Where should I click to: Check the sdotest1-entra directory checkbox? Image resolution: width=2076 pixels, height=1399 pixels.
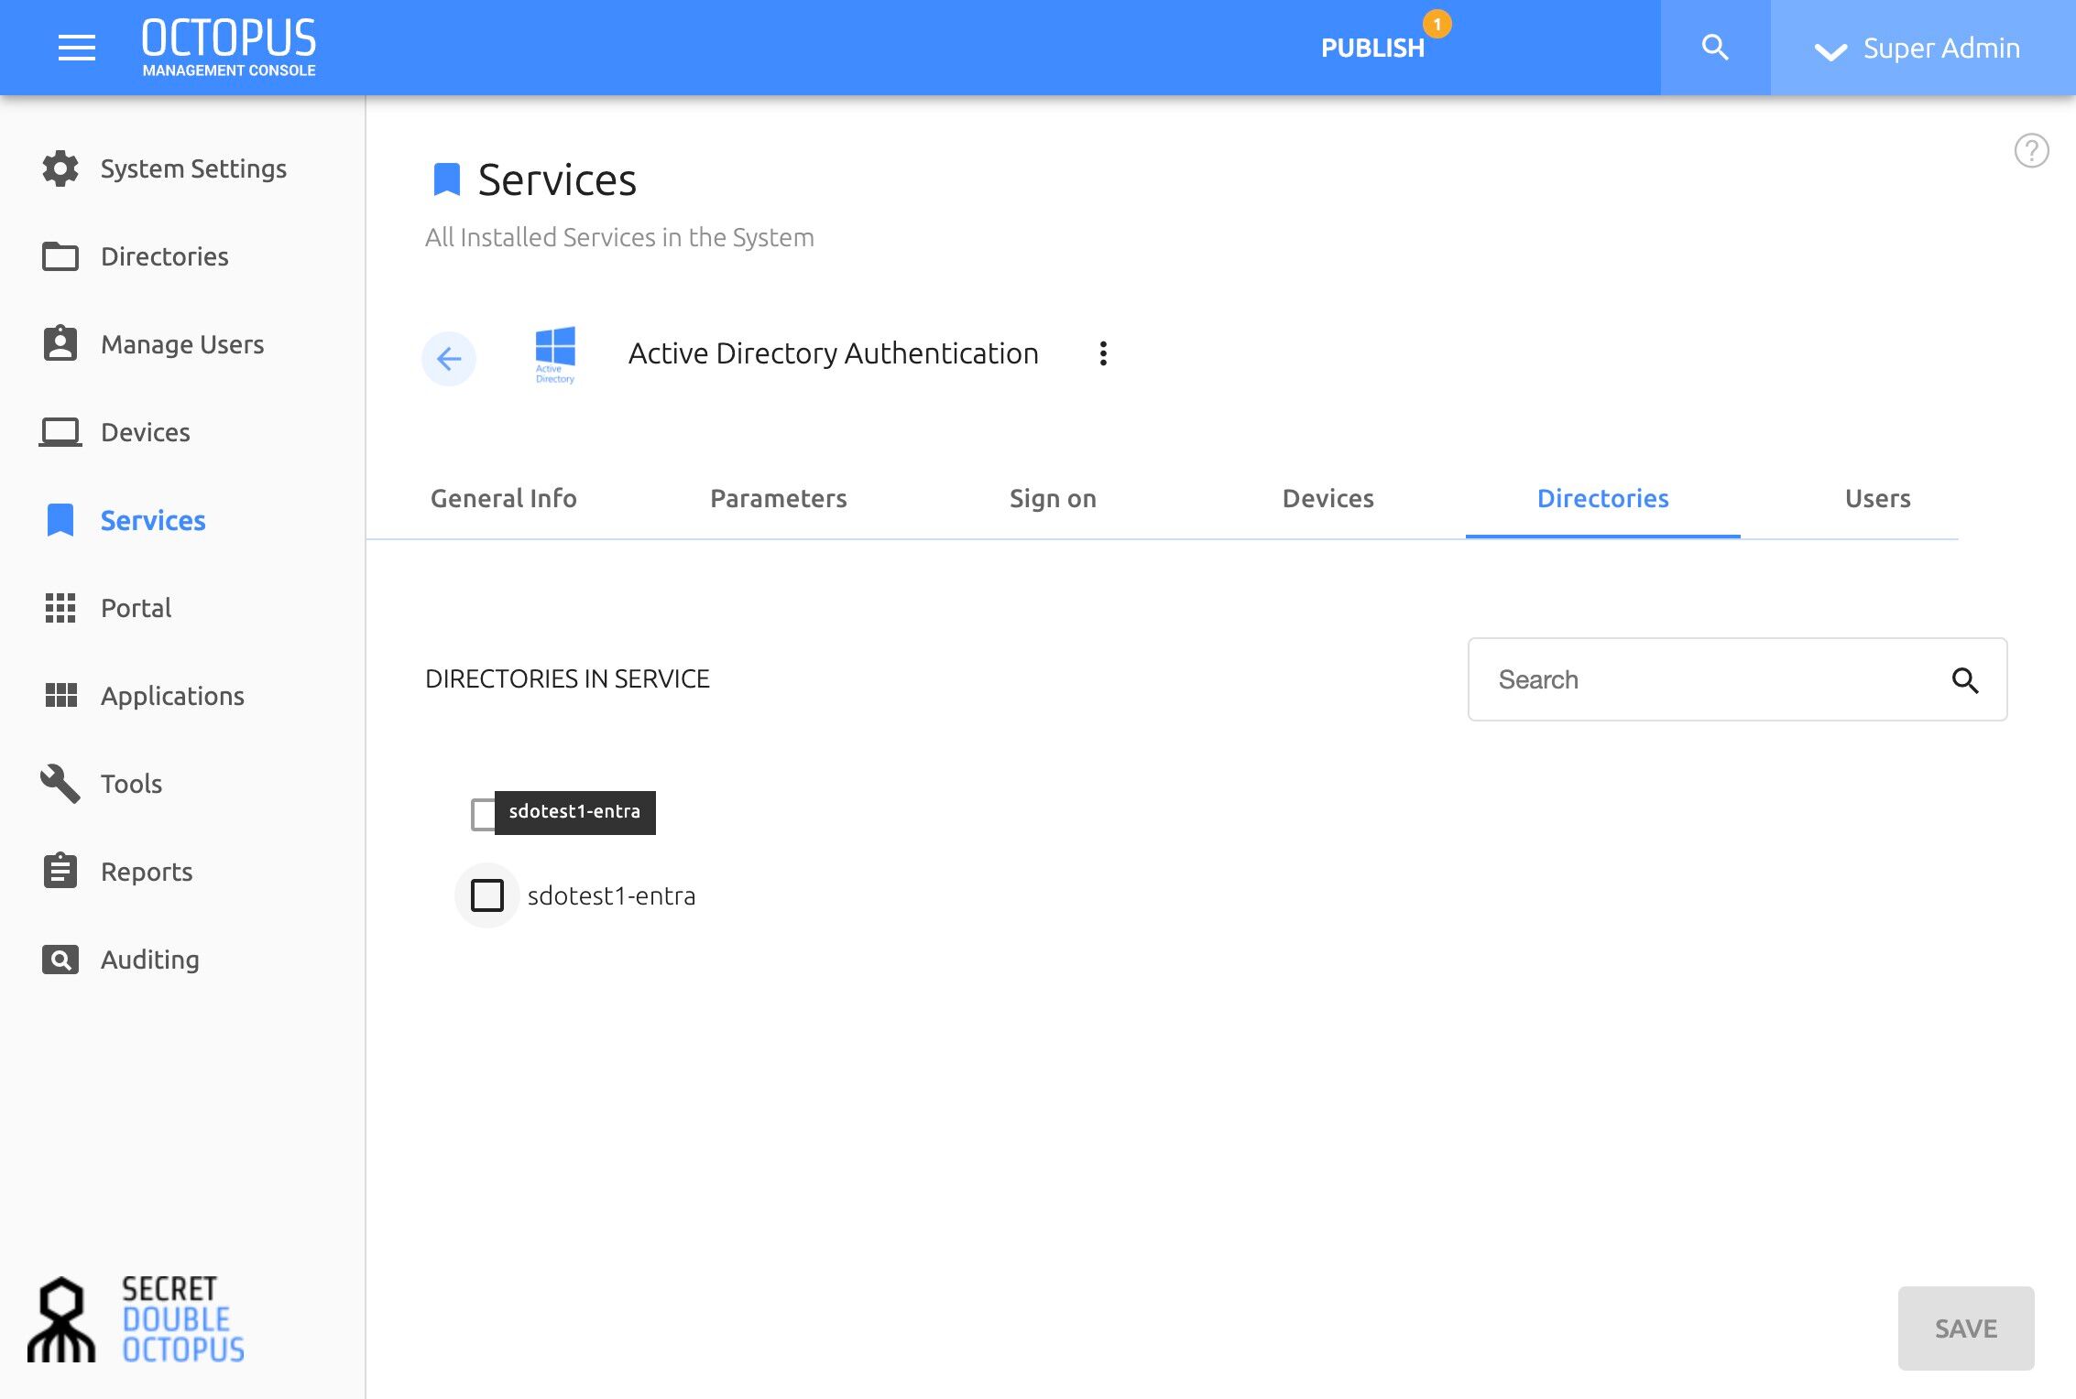pyautogui.click(x=487, y=895)
